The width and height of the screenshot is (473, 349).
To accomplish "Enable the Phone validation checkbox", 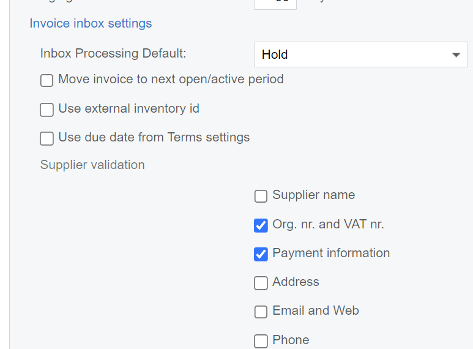I will tap(261, 341).
